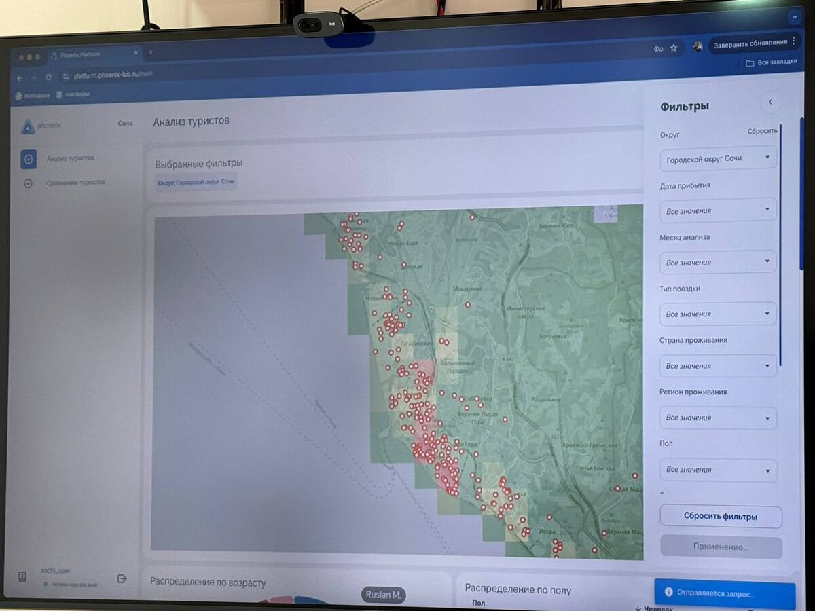This screenshot has width=815, height=611.
Task: Open the Chrome three-dot menu
Action: click(x=793, y=41)
